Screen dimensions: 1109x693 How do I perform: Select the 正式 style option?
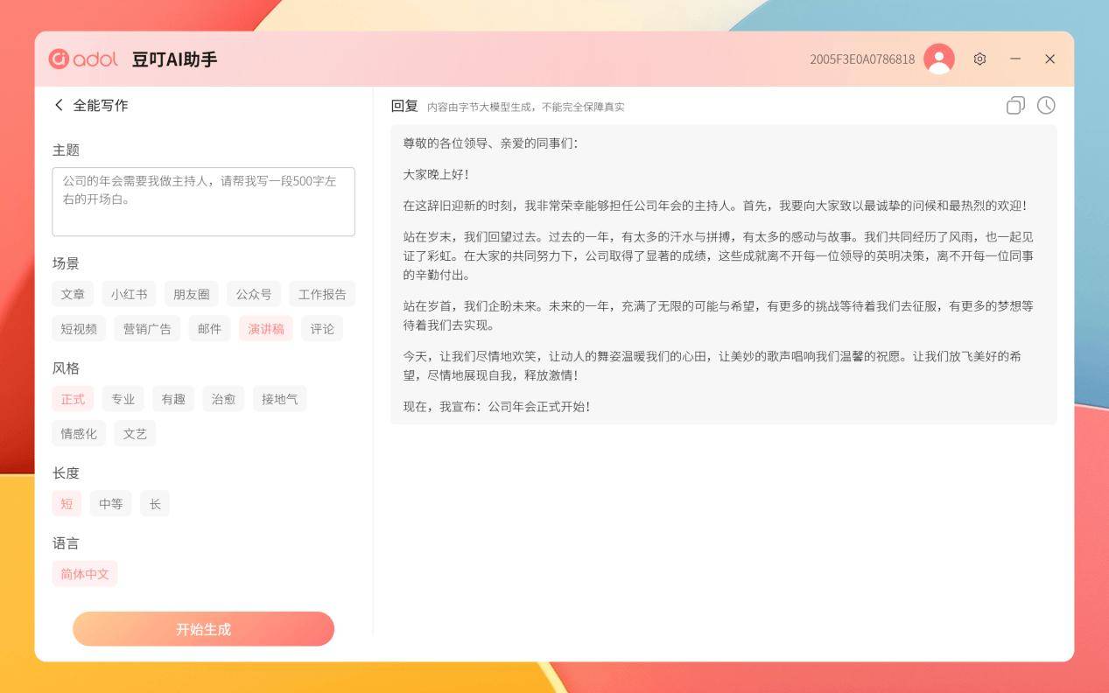(x=73, y=399)
